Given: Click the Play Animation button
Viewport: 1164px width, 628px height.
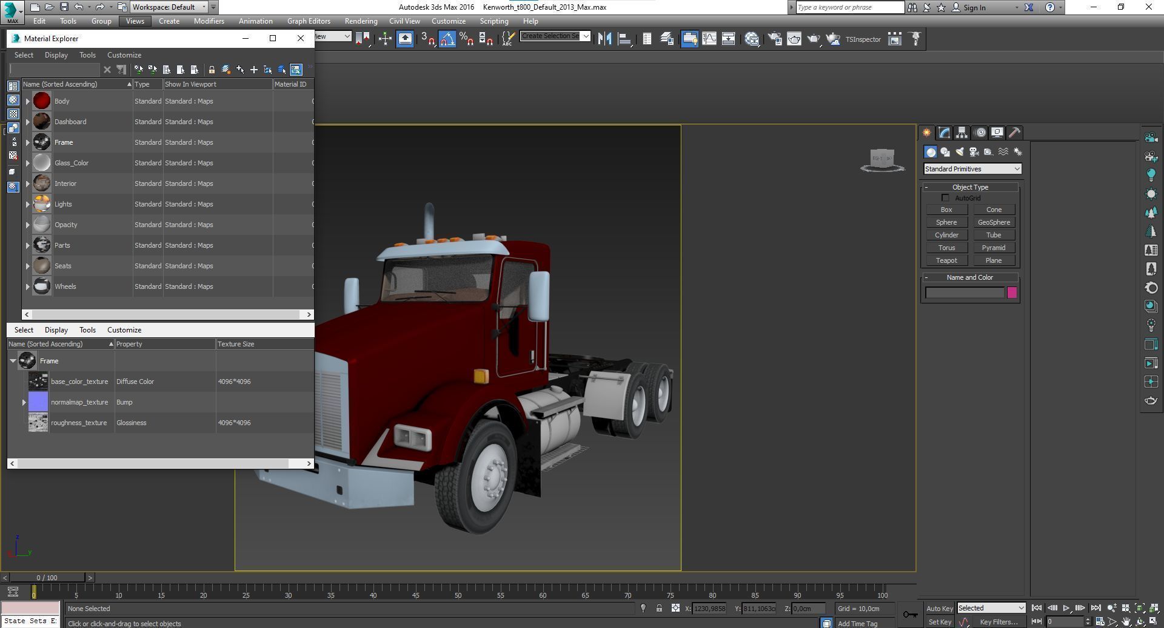Looking at the screenshot, I should click(1066, 608).
